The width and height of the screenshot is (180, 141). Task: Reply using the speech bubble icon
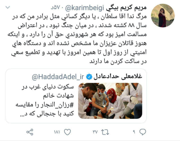pos(143,132)
